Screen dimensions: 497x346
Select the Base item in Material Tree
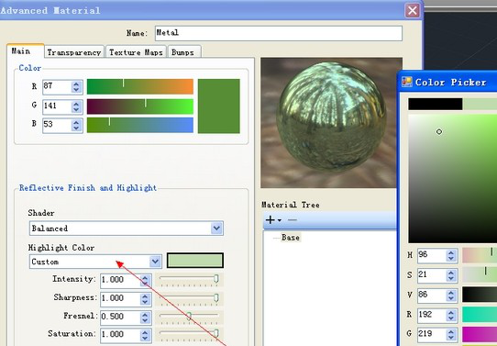click(x=291, y=238)
